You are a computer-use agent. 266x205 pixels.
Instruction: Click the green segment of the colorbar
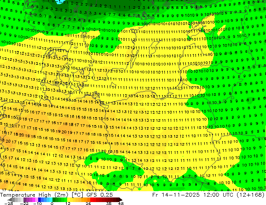pyautogui.click(x=60, y=200)
